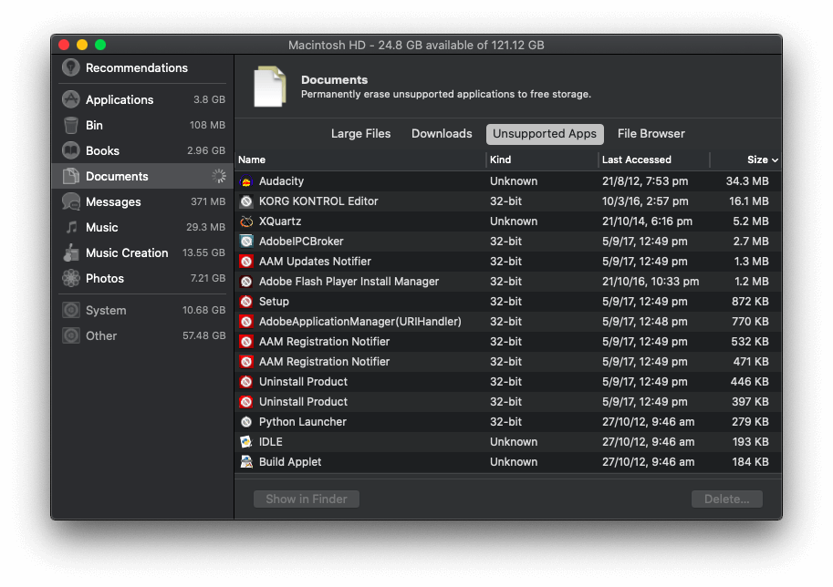
Task: Click the IDLE app icon
Action: click(246, 442)
